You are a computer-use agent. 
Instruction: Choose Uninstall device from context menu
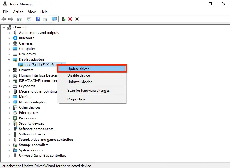pos(92,82)
